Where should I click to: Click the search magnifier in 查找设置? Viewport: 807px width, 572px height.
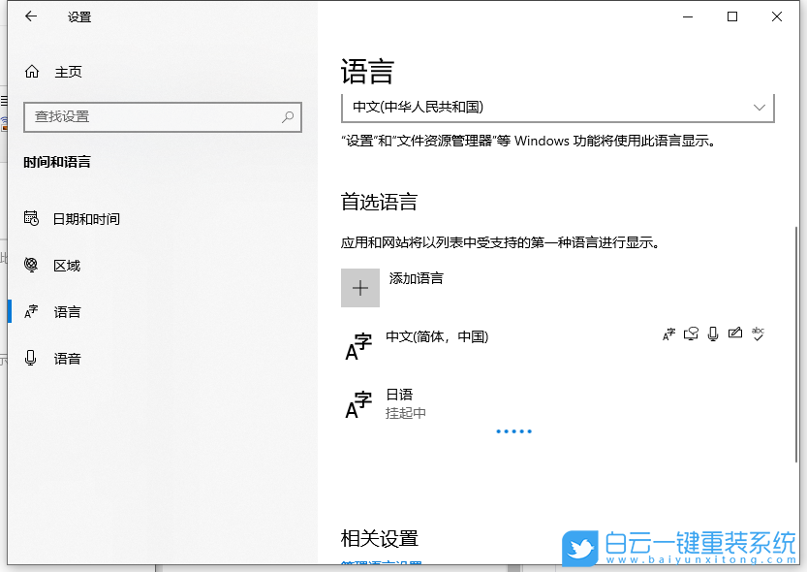click(x=287, y=116)
